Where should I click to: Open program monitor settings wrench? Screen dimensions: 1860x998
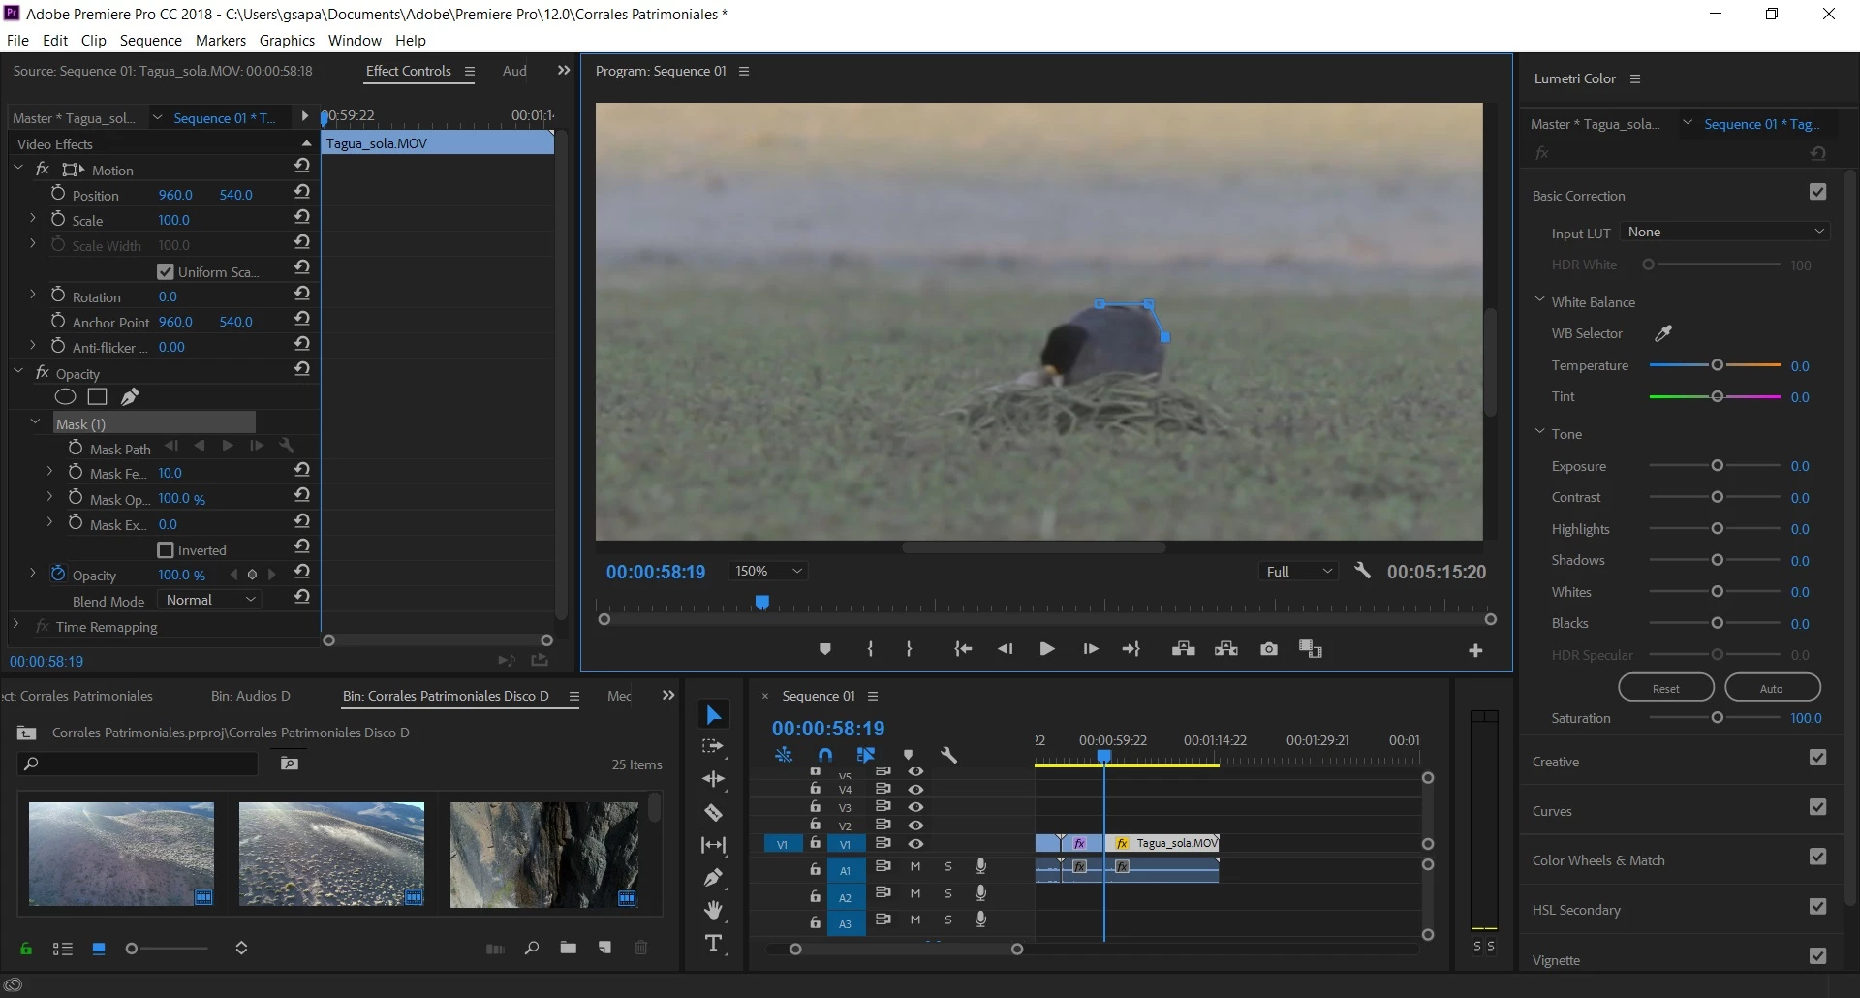pos(1362,571)
